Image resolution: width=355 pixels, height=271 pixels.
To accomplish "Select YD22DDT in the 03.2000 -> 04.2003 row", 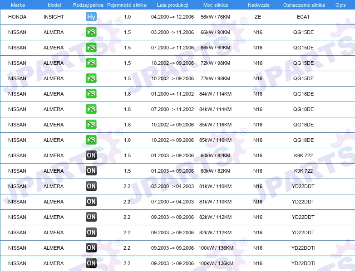I will coord(303,186).
